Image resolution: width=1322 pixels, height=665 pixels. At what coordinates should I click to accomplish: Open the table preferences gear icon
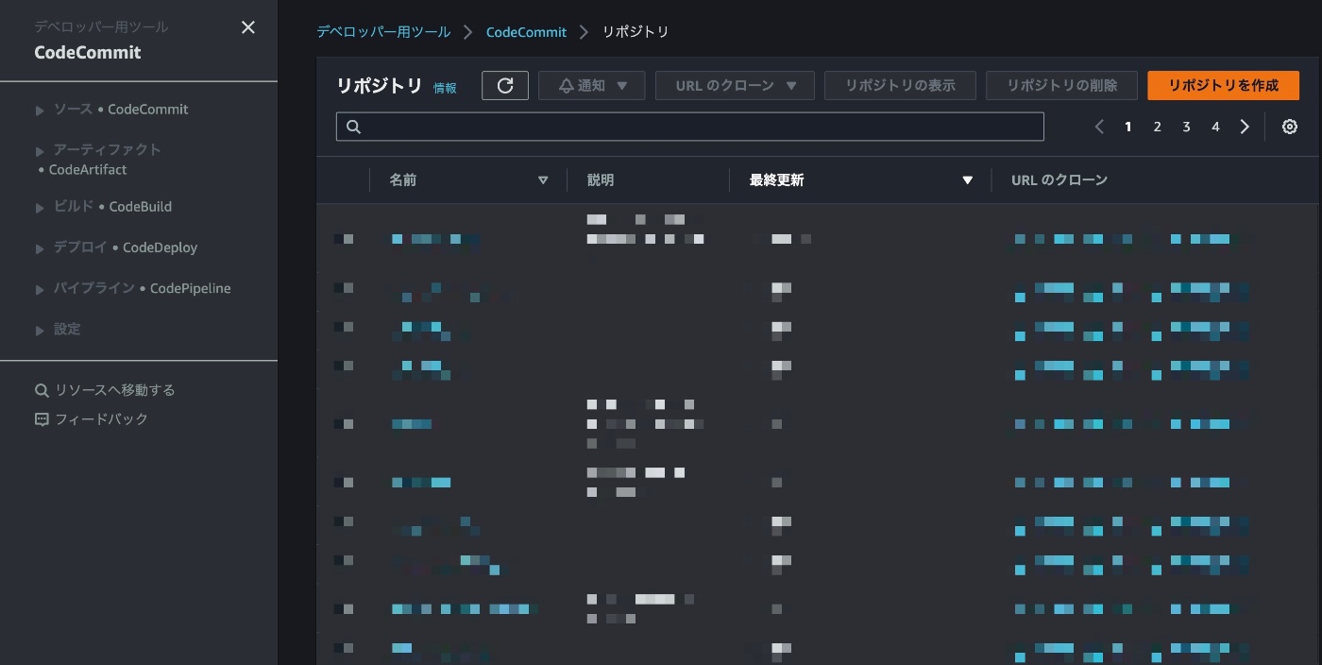tap(1290, 127)
